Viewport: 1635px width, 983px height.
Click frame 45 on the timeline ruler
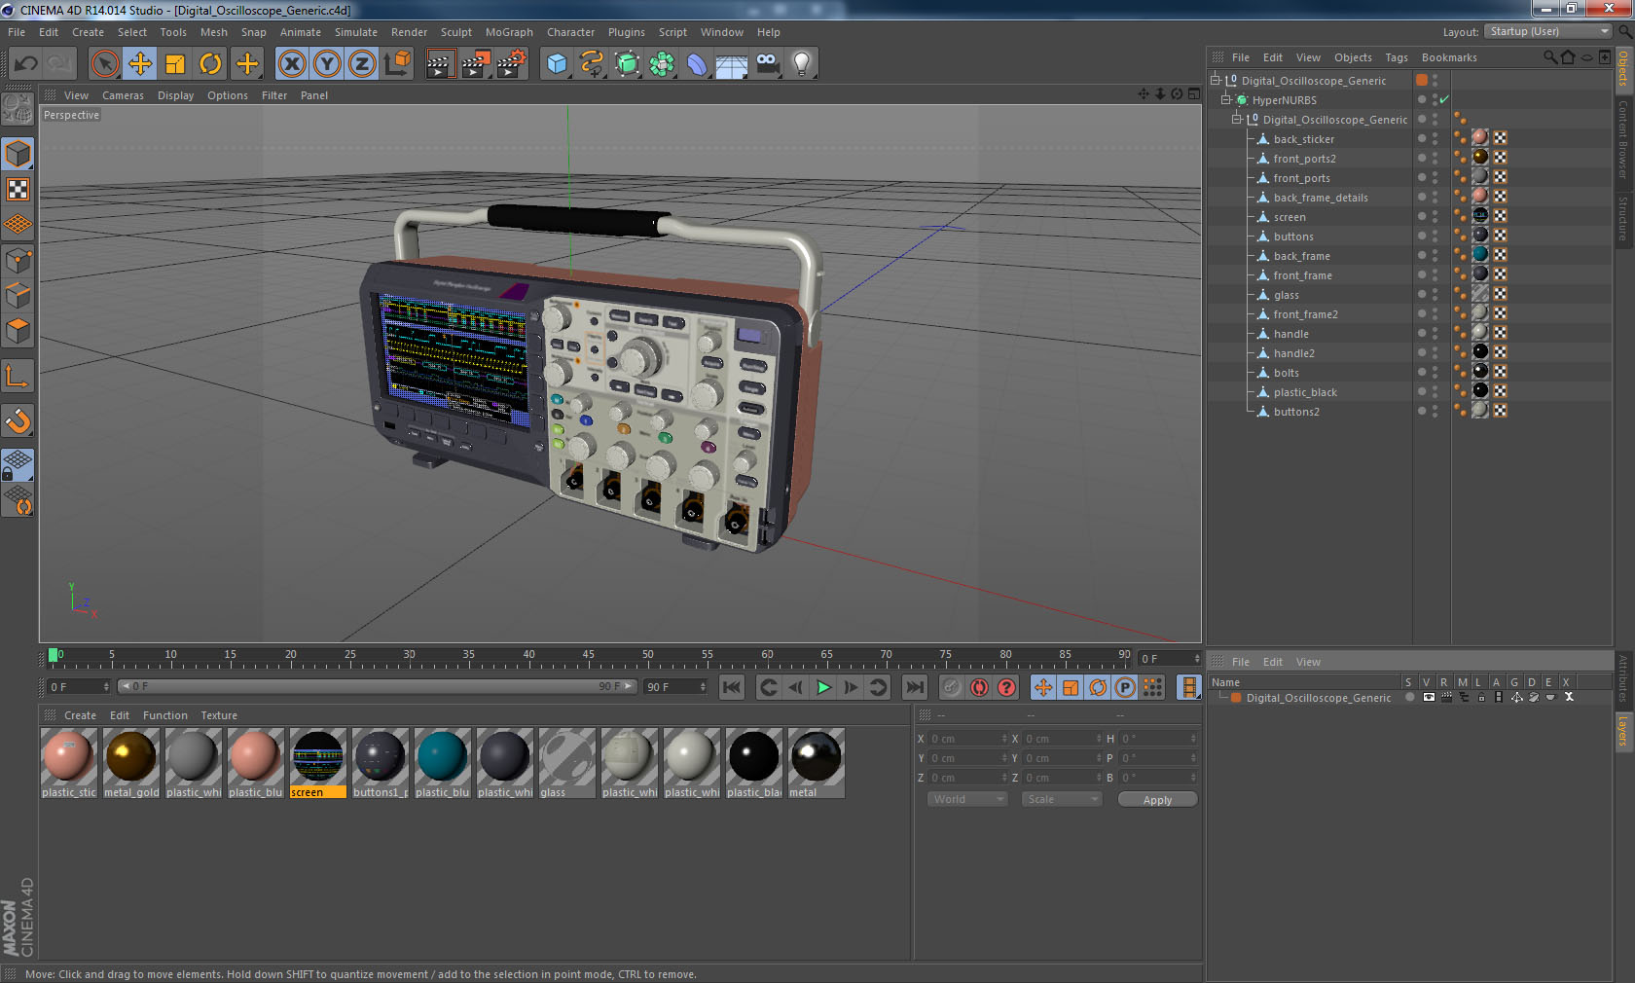[588, 656]
